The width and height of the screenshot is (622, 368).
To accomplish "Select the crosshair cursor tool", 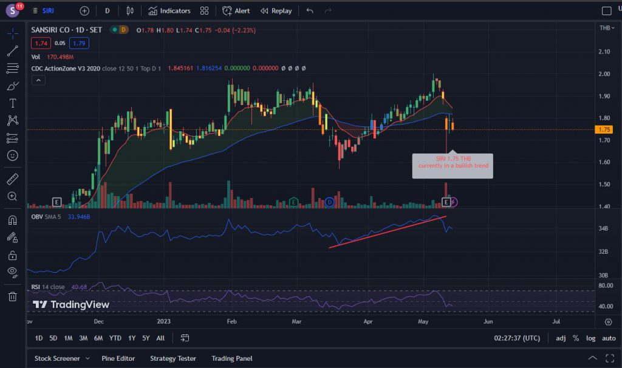I will click(13, 34).
